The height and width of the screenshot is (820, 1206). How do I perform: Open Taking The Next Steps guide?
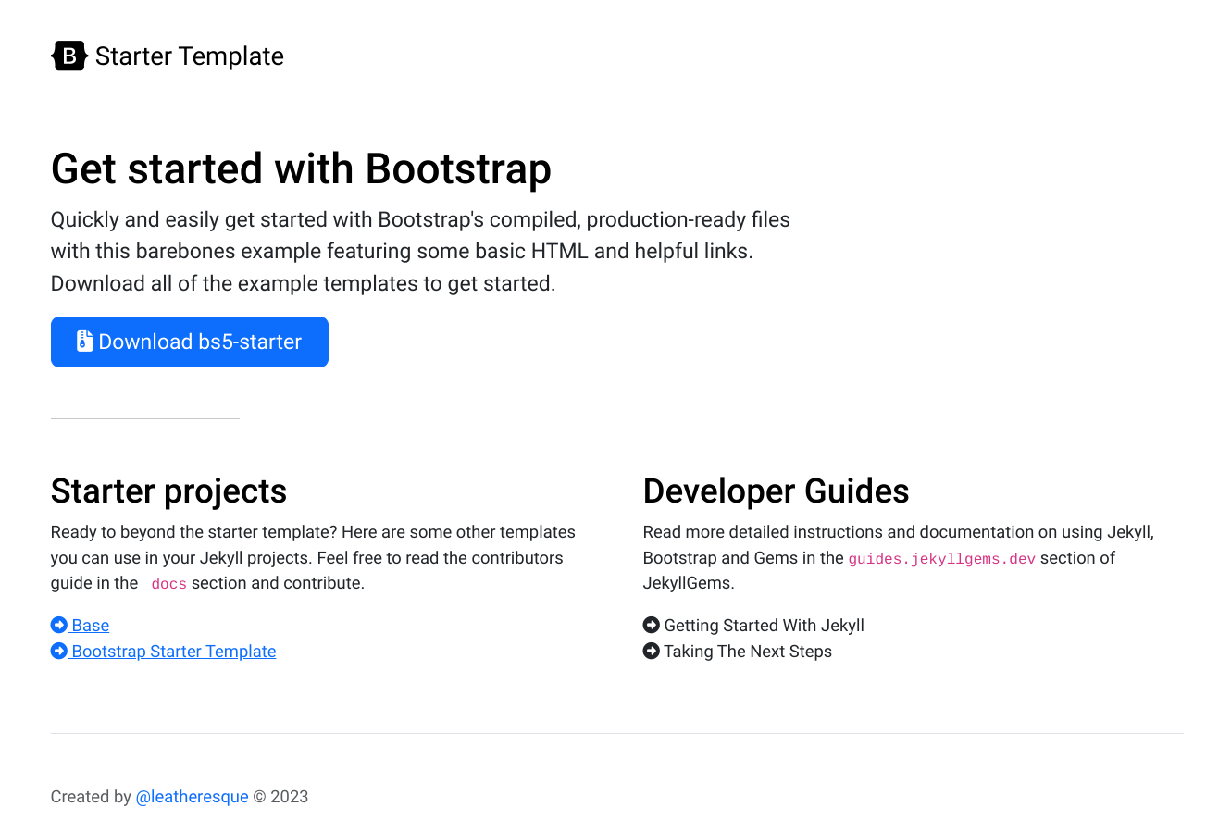click(x=748, y=652)
